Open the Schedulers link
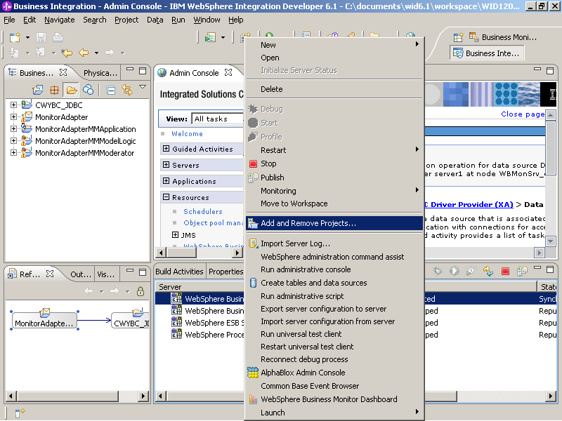 point(203,212)
